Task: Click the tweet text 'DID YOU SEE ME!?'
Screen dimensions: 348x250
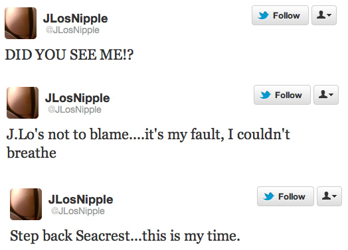Action: pyautogui.click(x=69, y=54)
